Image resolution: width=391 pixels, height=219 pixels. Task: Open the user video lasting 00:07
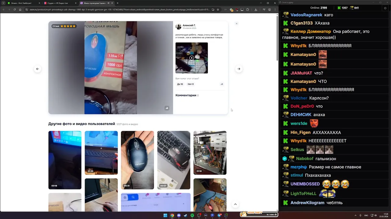click(x=174, y=160)
